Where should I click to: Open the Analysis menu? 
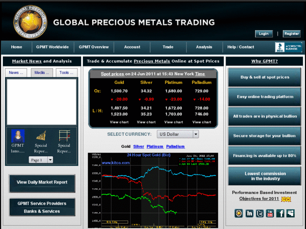click(204, 47)
